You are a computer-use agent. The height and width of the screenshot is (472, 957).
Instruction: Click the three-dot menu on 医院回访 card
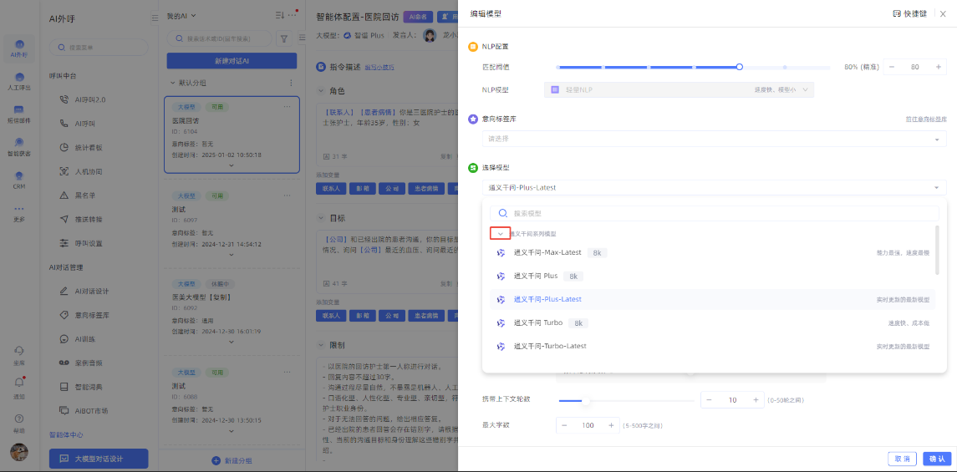pos(289,107)
